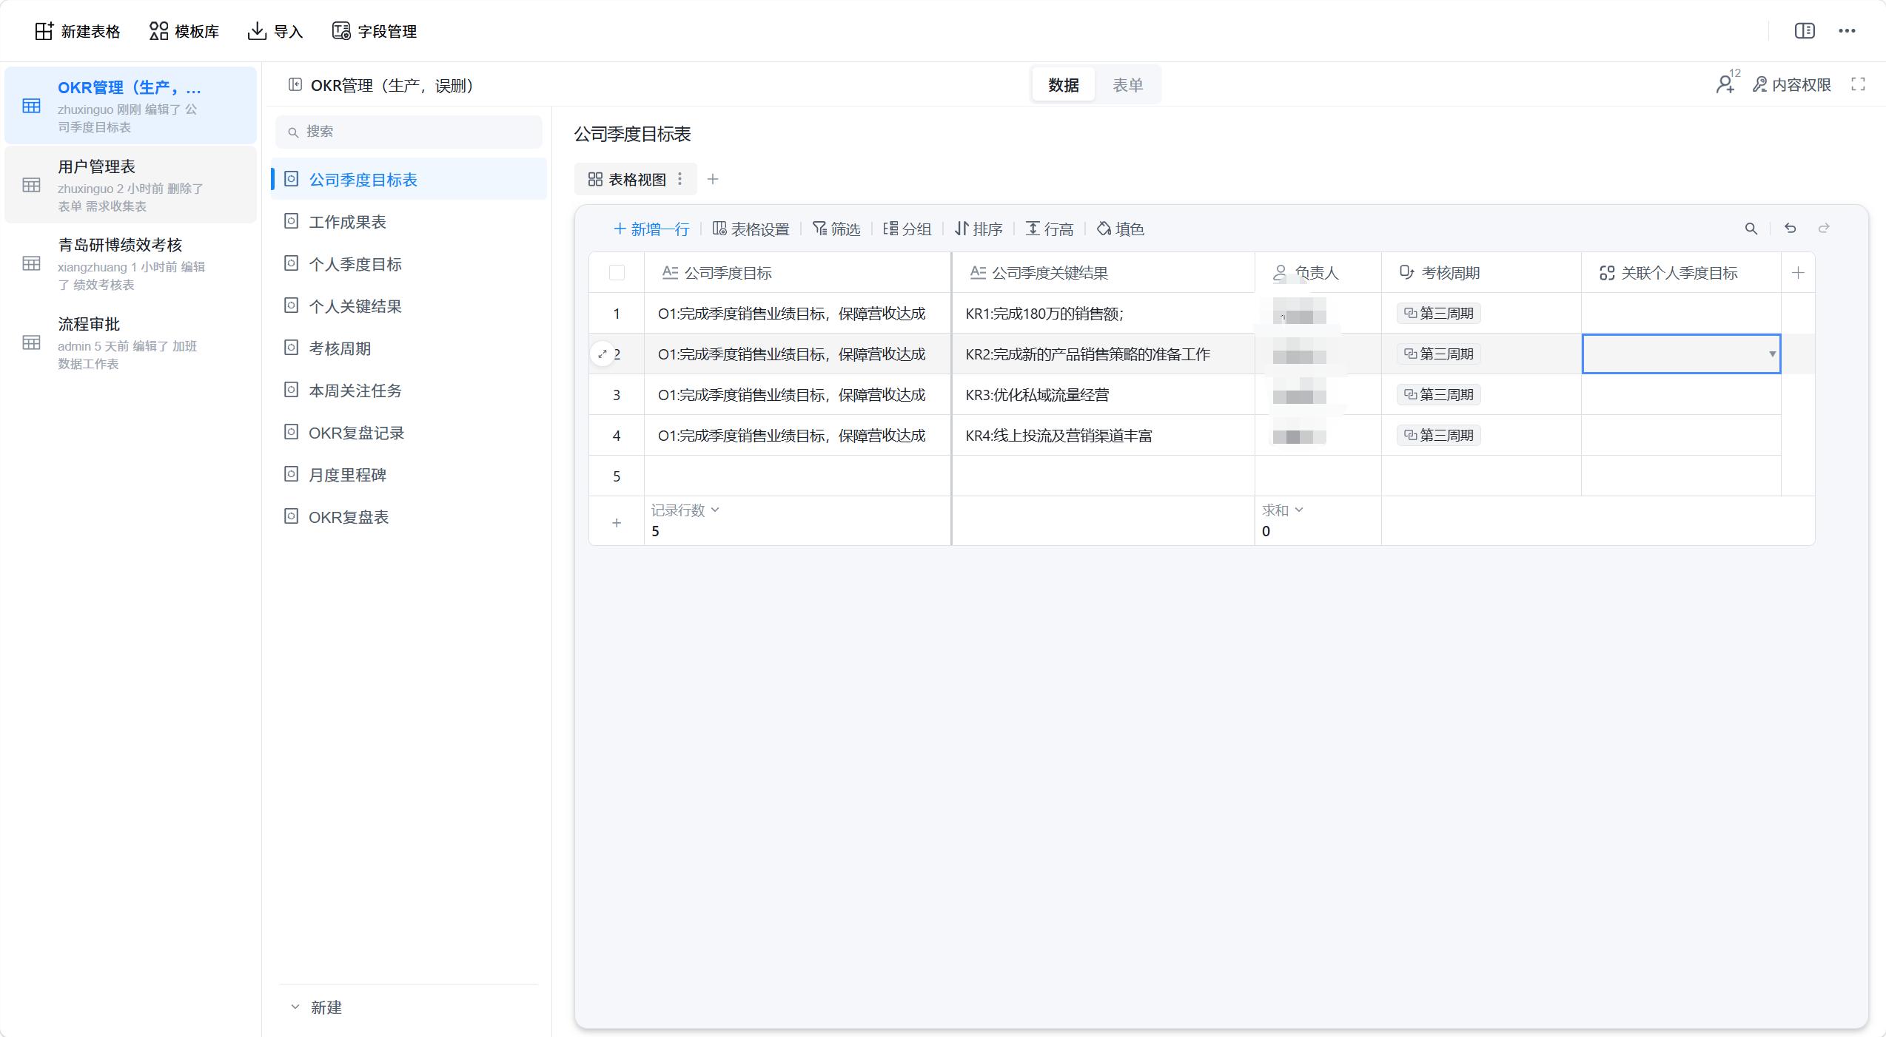
Task: Toggle the select-all rows checkbox
Action: pos(617,273)
